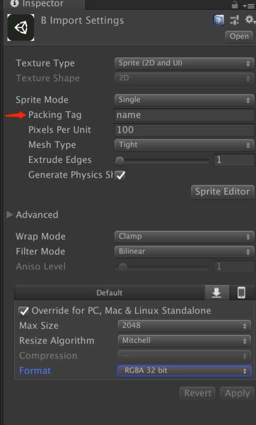Switch to the Default platform tab

[109, 292]
